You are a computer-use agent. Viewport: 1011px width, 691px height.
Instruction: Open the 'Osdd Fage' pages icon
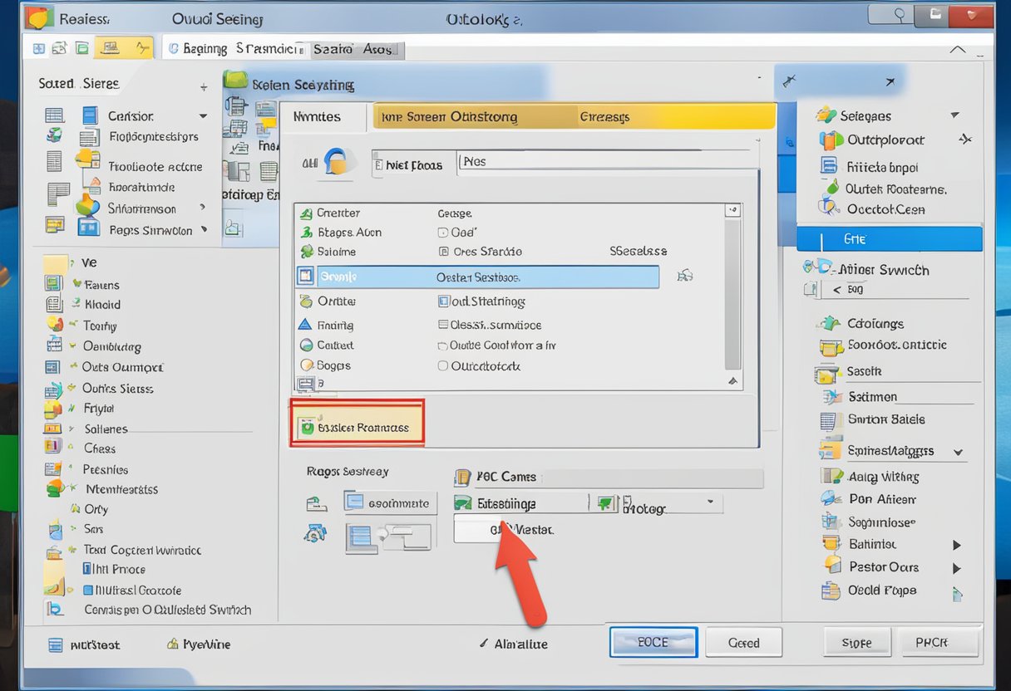[x=829, y=591]
